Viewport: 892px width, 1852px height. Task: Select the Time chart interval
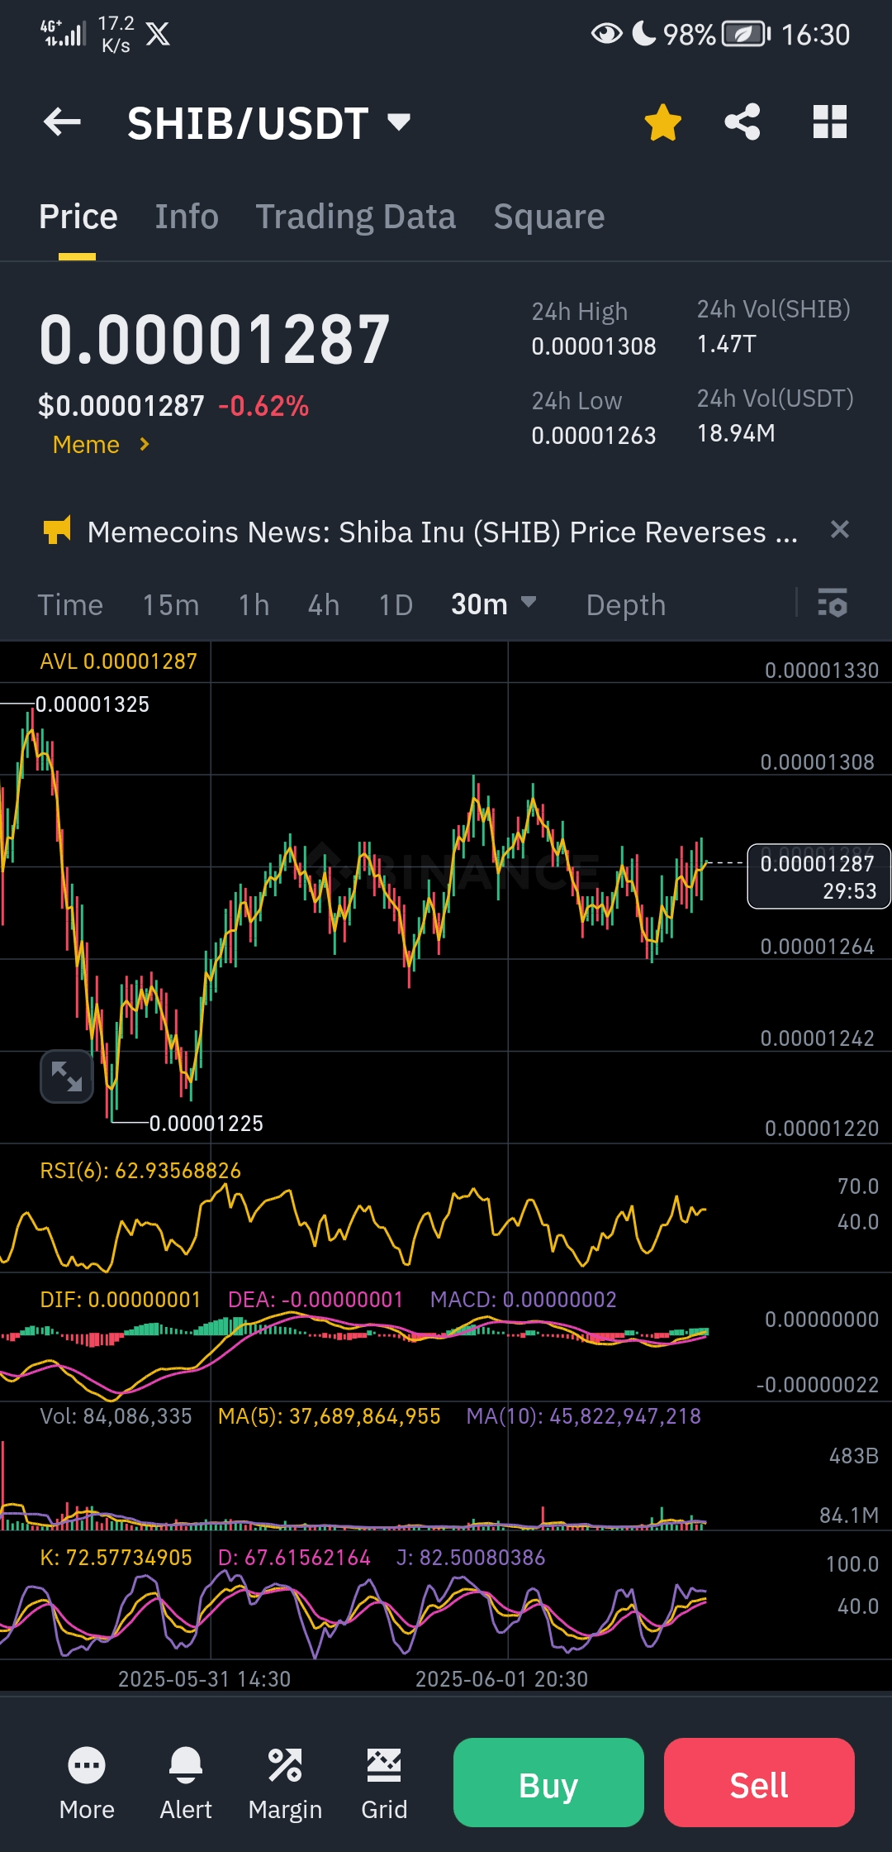tap(70, 605)
